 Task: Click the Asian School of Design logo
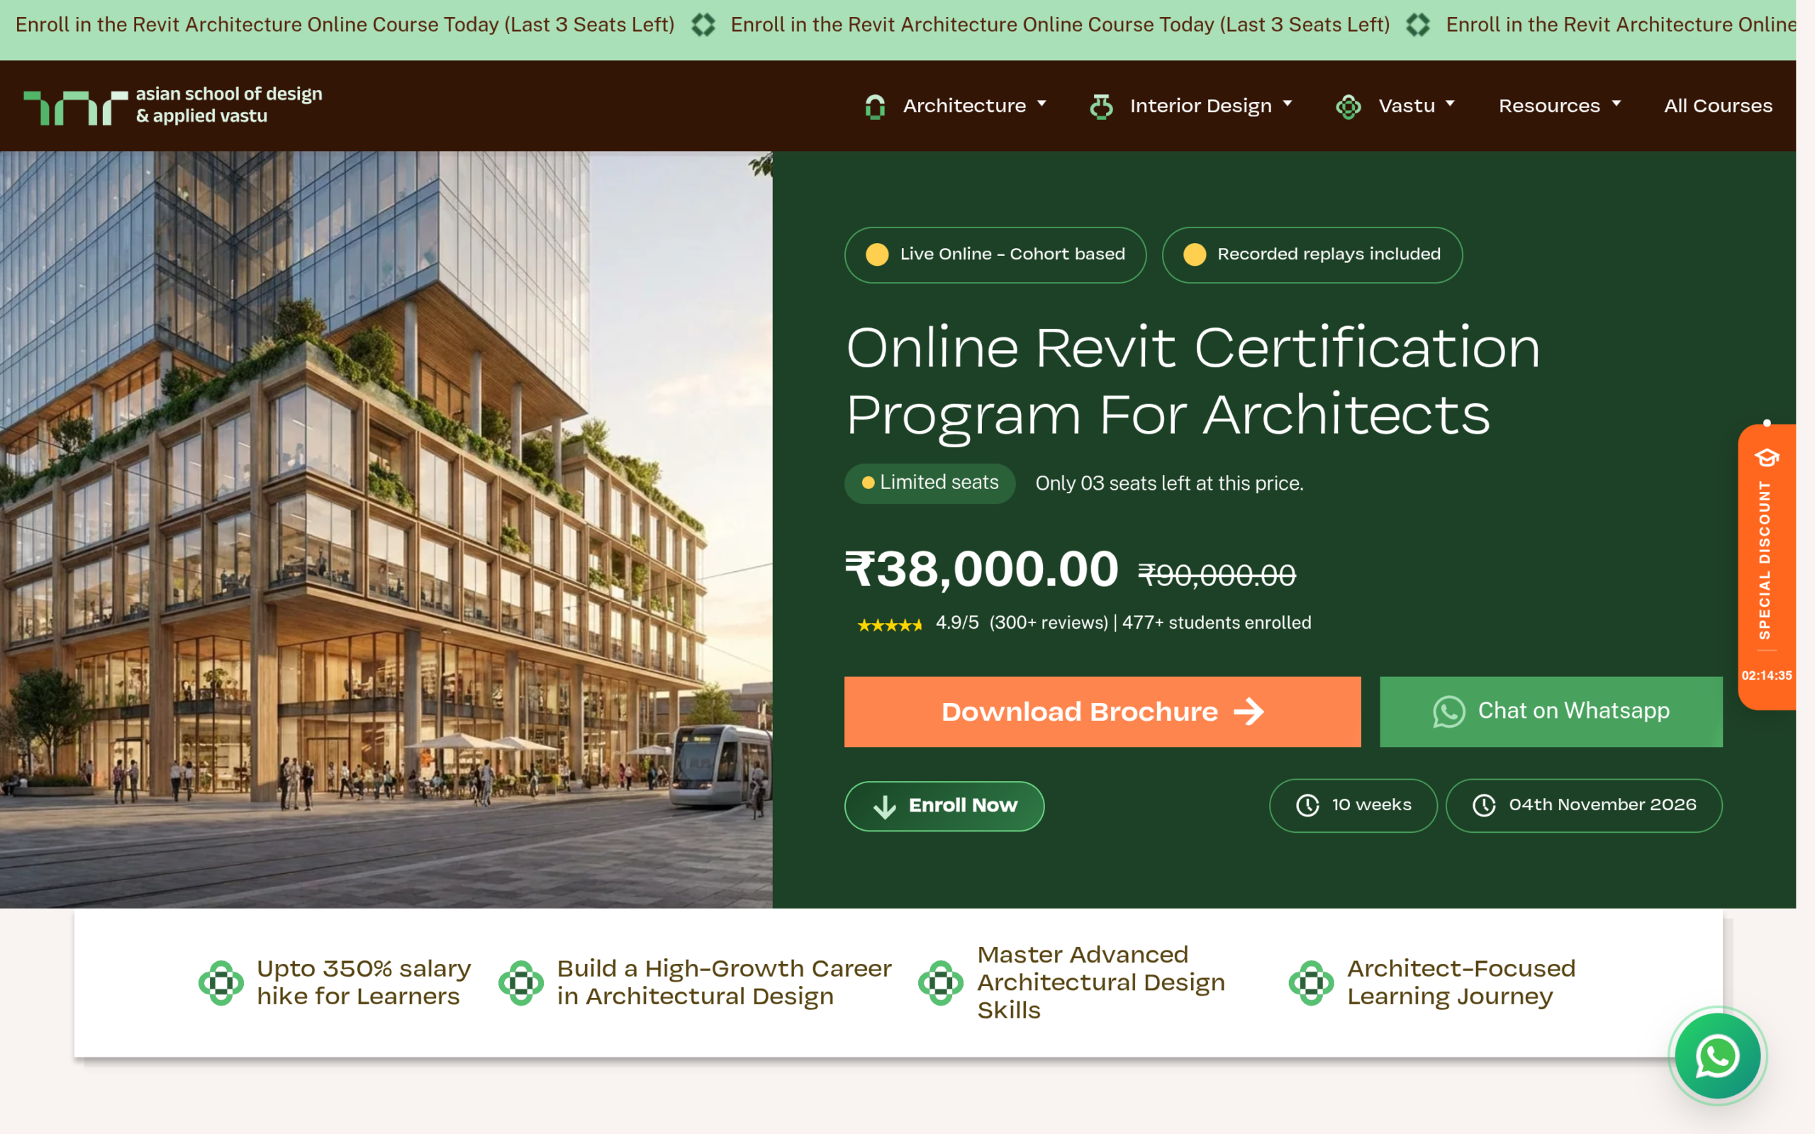[x=172, y=106]
